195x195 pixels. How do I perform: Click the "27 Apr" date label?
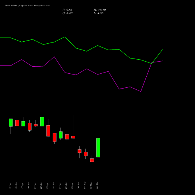60,186
